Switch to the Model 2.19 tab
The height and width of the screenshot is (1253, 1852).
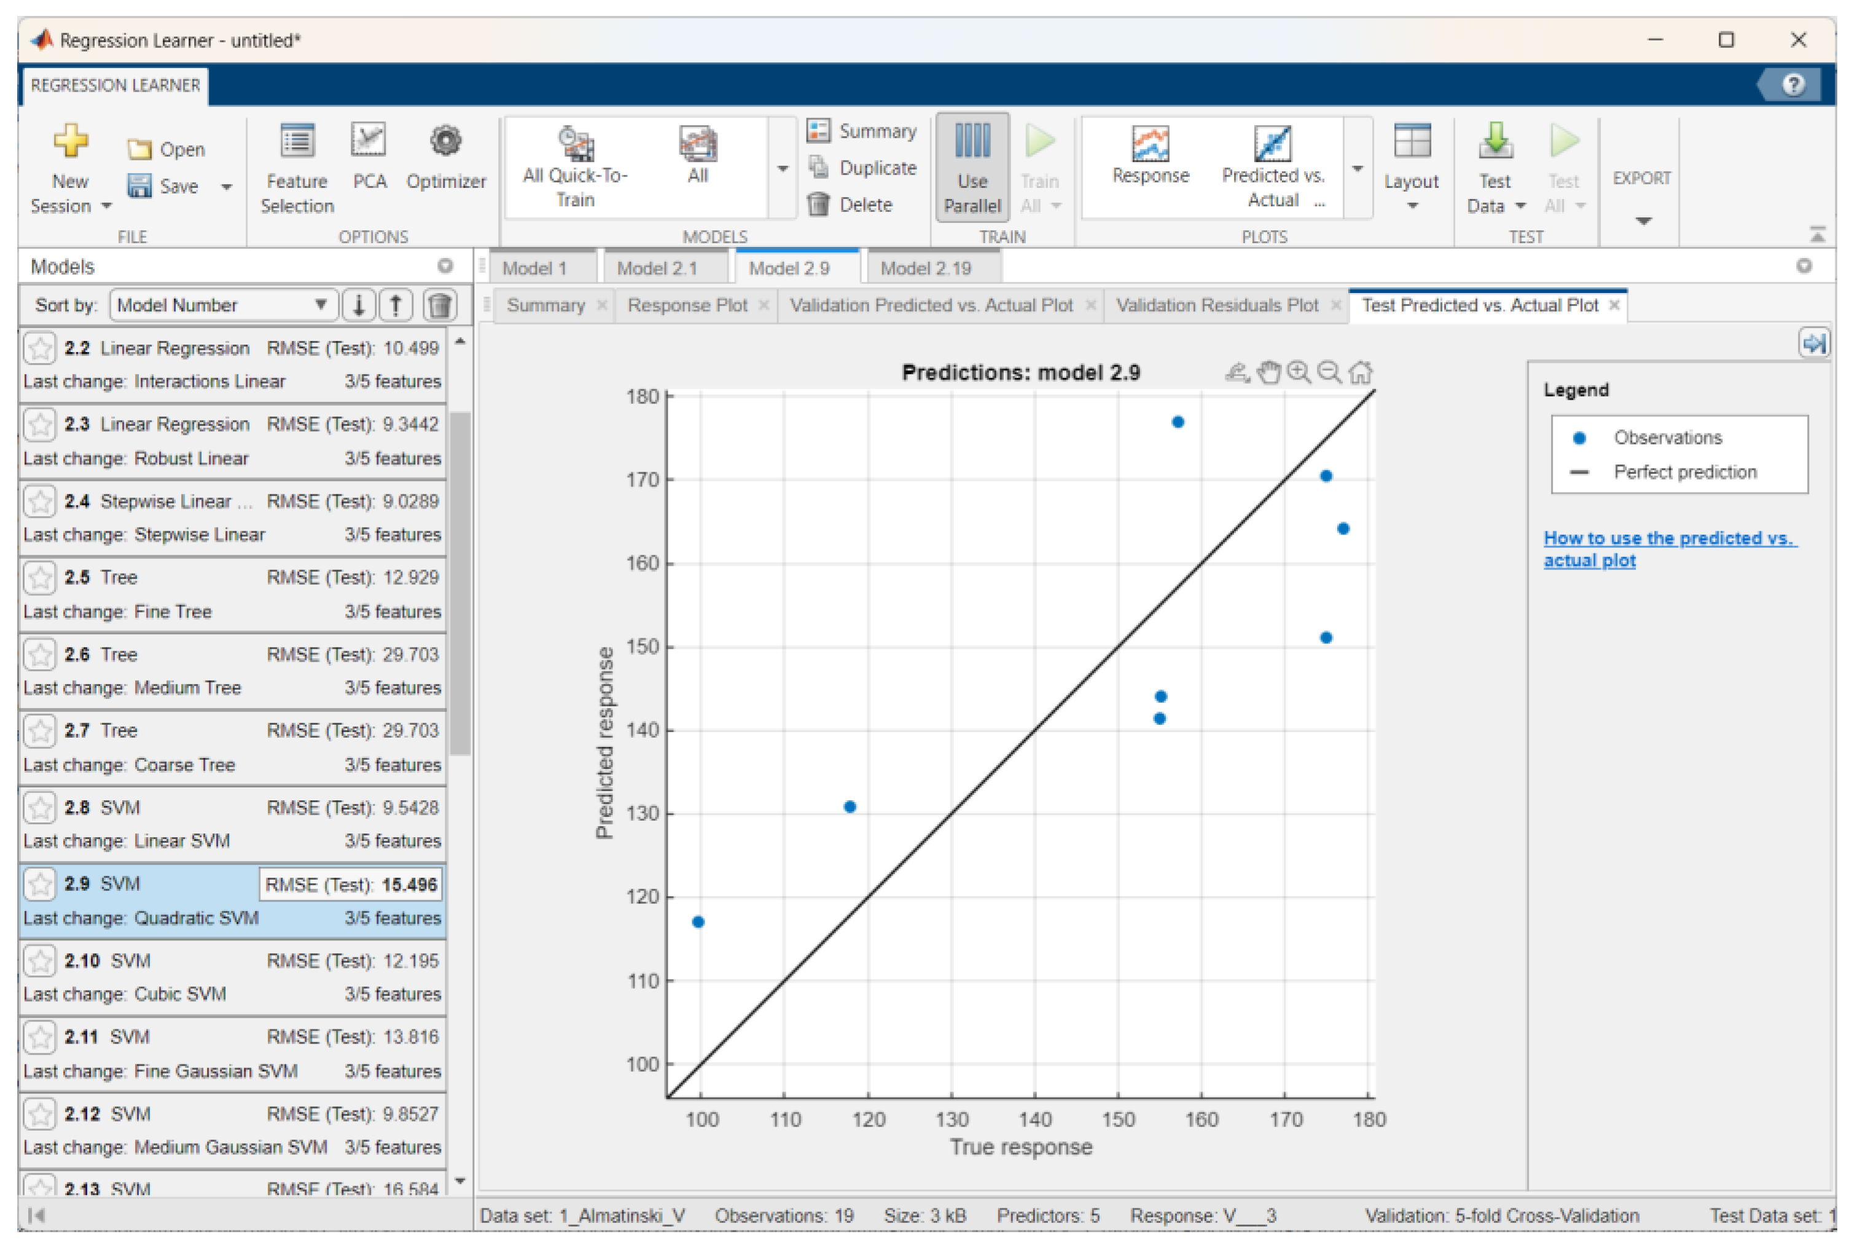(925, 268)
